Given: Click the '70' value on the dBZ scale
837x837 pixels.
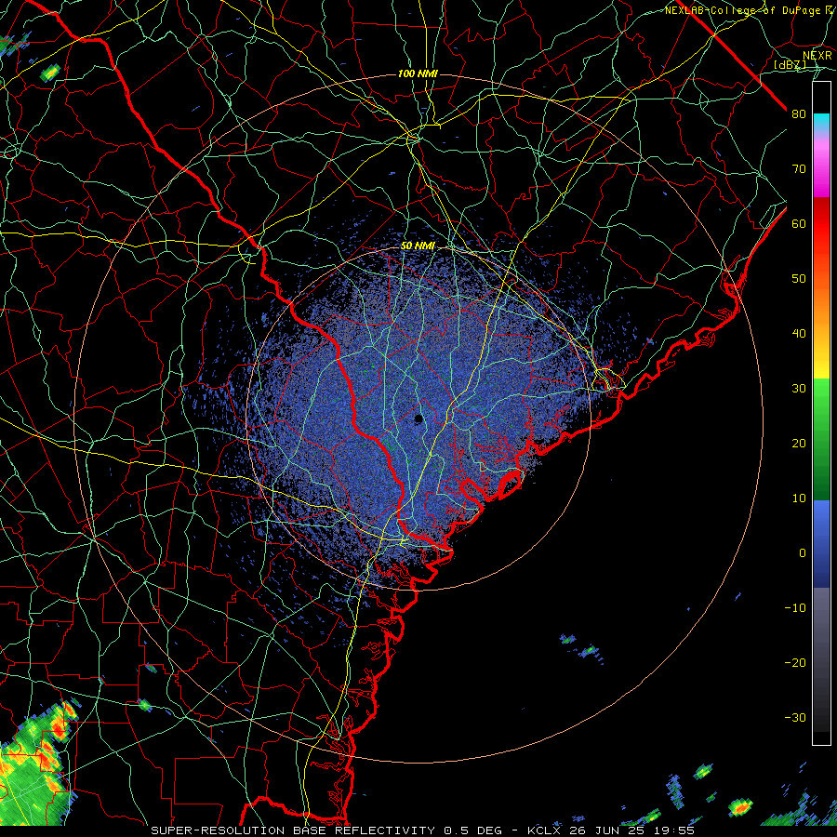Looking at the screenshot, I should pyautogui.click(x=799, y=169).
